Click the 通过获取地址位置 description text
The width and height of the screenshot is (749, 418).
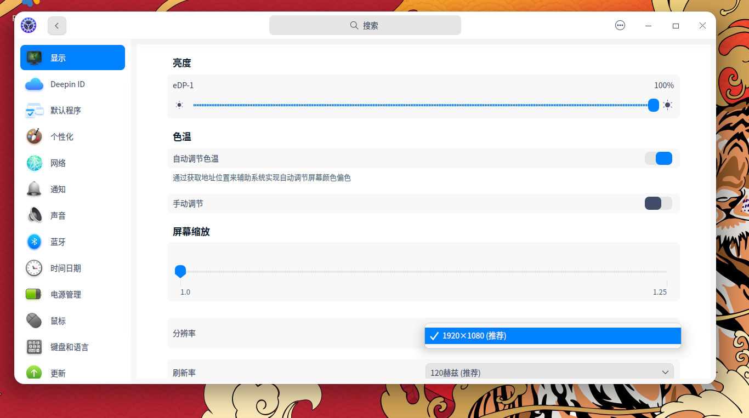tap(262, 177)
